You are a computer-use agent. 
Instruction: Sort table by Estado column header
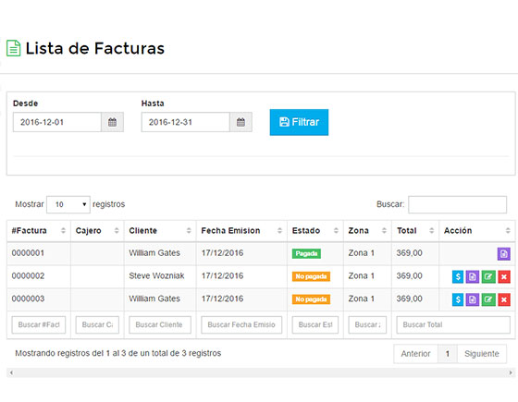click(x=315, y=231)
